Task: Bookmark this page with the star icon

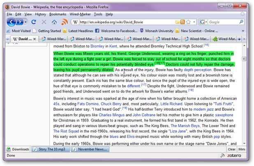Action: 188,22
